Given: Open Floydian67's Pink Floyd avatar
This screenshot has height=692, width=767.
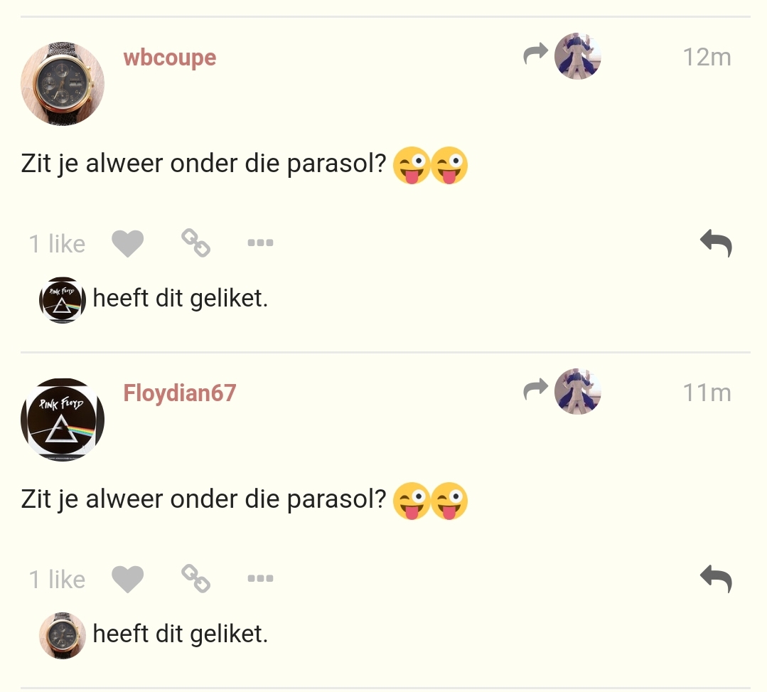Looking at the screenshot, I should click(63, 420).
